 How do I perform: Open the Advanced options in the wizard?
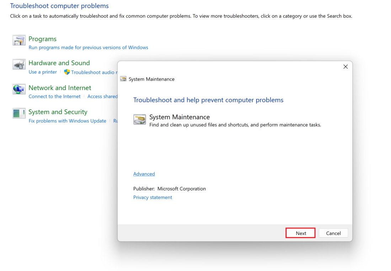(144, 174)
